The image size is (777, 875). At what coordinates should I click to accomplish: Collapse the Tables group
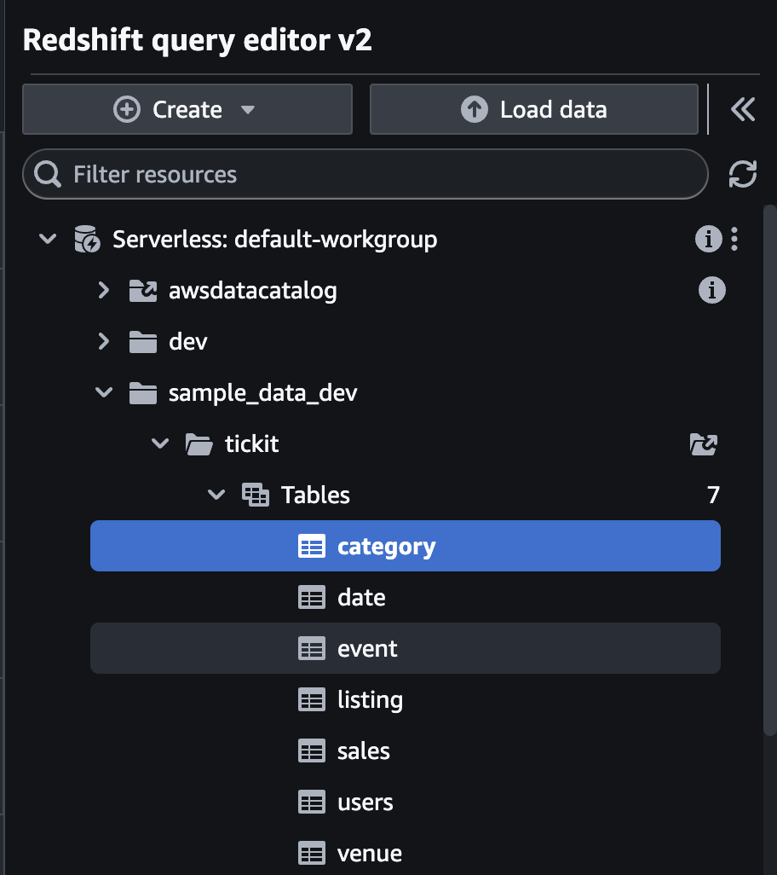pyautogui.click(x=216, y=495)
